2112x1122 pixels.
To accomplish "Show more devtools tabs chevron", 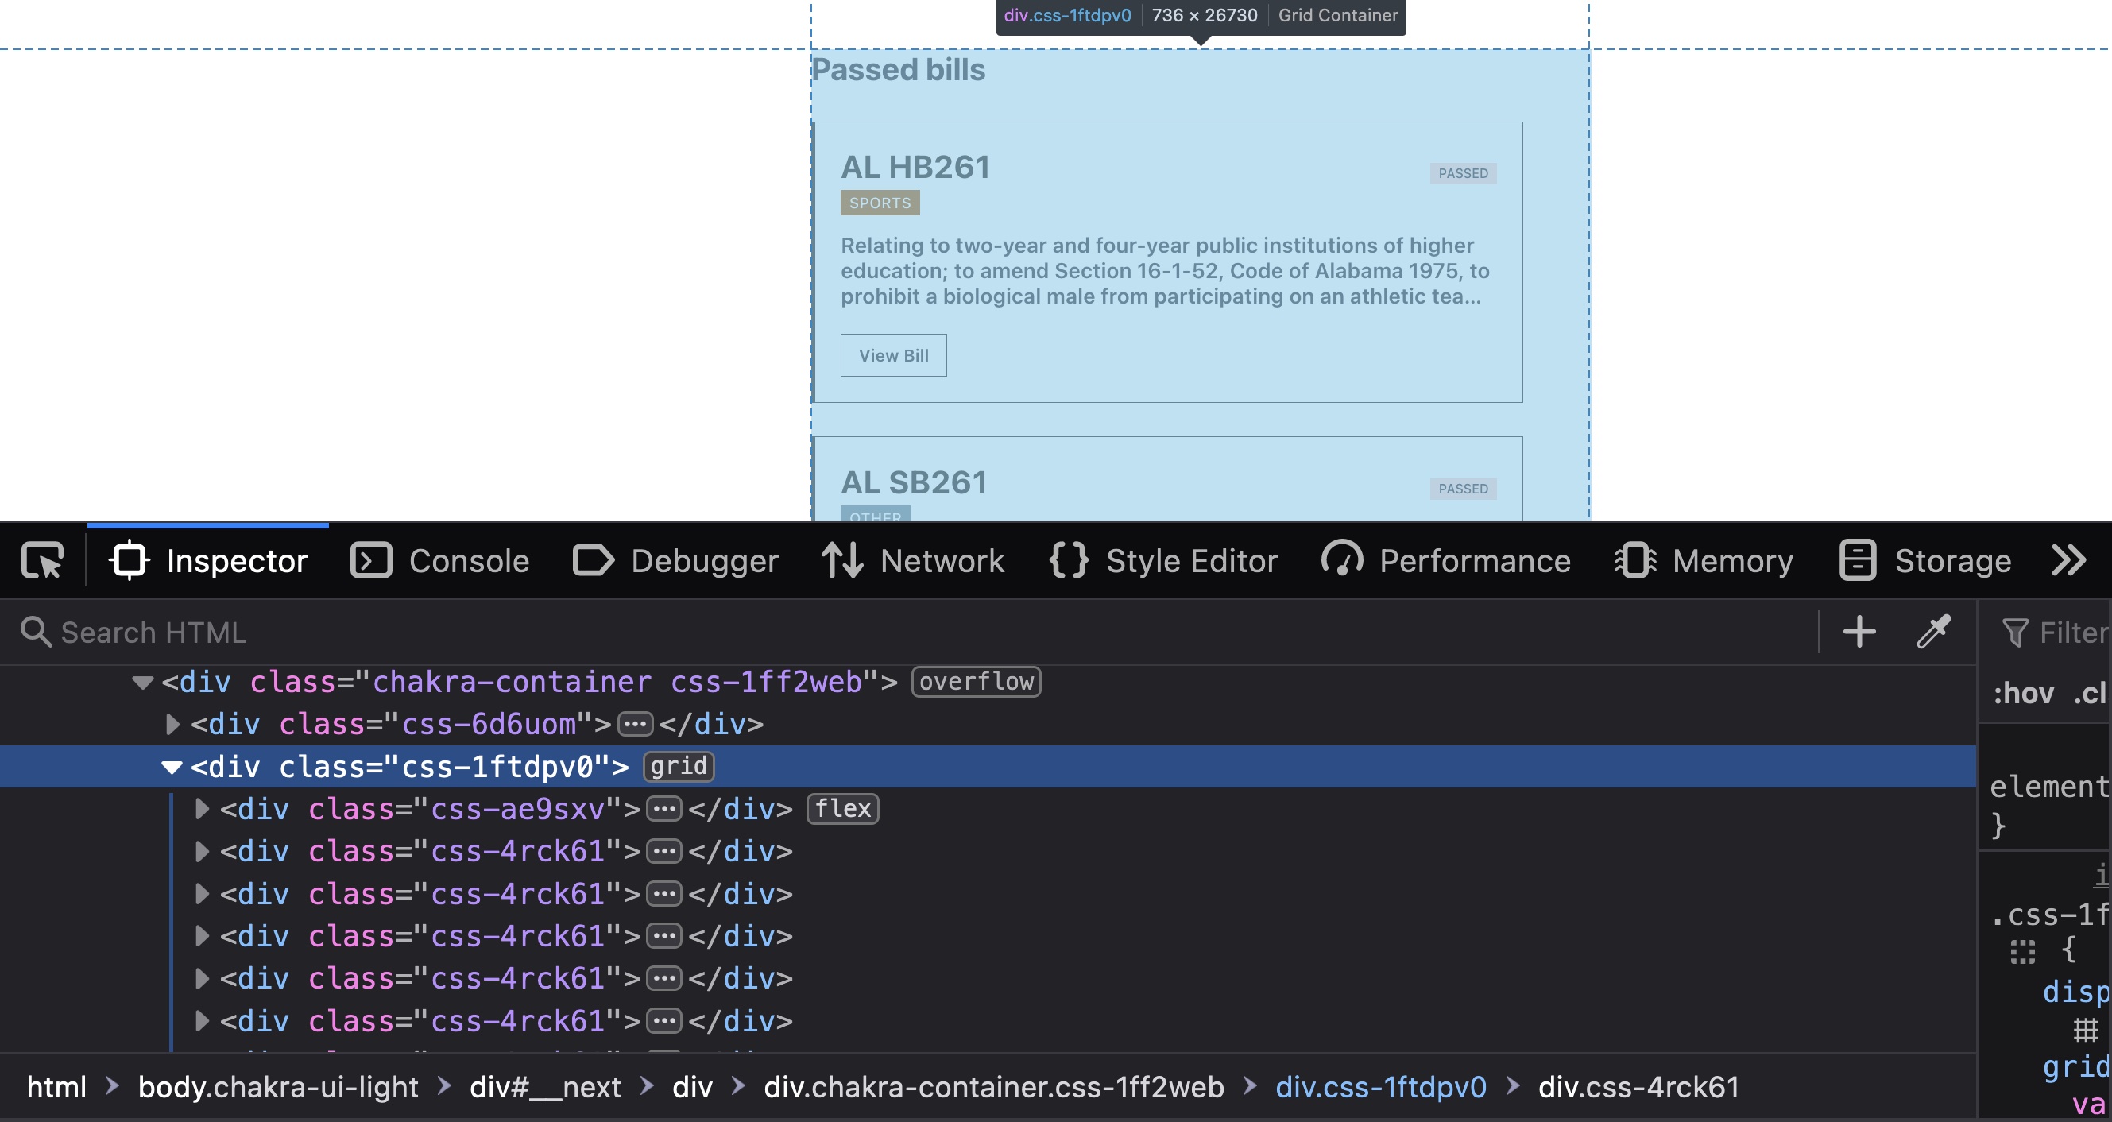I will 2068,561.
